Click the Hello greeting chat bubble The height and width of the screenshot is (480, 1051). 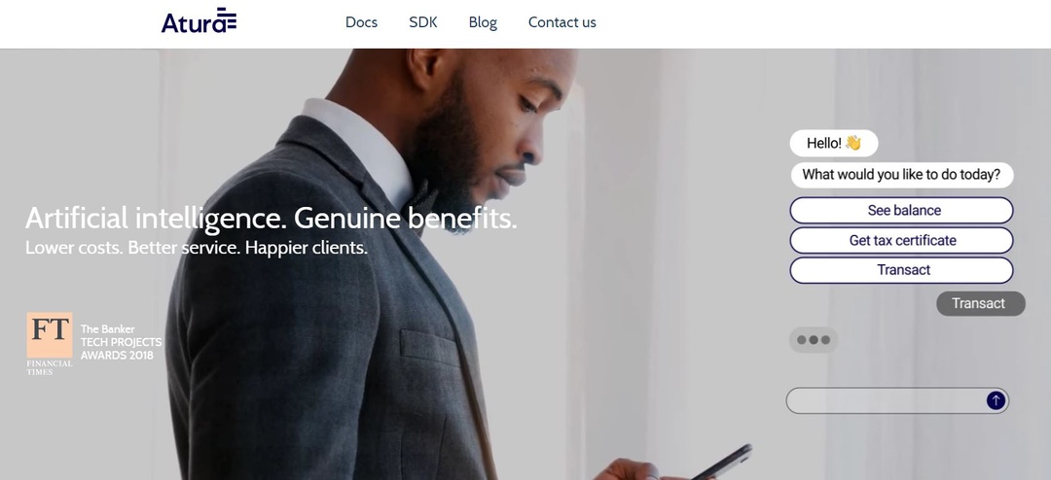click(834, 143)
